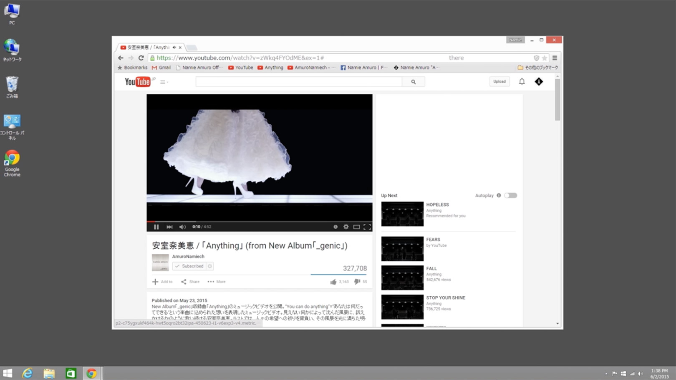The height and width of the screenshot is (380, 676).
Task: Open the FALL video thumbnail
Action: 402,277
